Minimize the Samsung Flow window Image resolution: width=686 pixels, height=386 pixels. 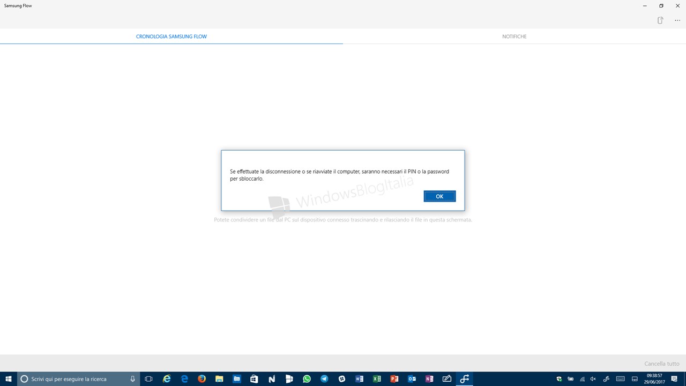point(645,5)
